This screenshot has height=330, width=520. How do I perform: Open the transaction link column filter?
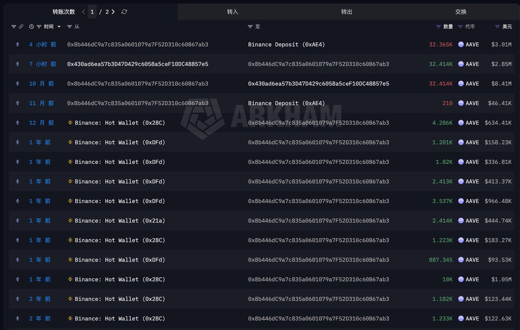coord(13,27)
